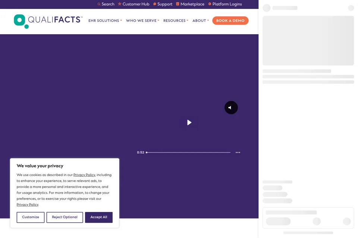Click Accept All cookies
The width and height of the screenshot is (358, 238).
[98, 217]
